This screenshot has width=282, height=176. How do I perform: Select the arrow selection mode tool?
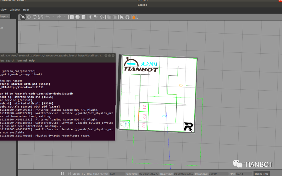click(x=23, y=17)
